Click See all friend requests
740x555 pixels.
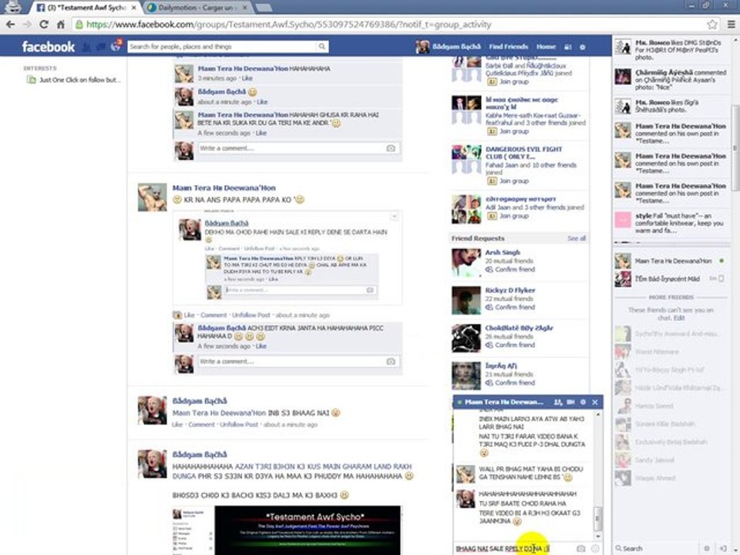(x=577, y=238)
